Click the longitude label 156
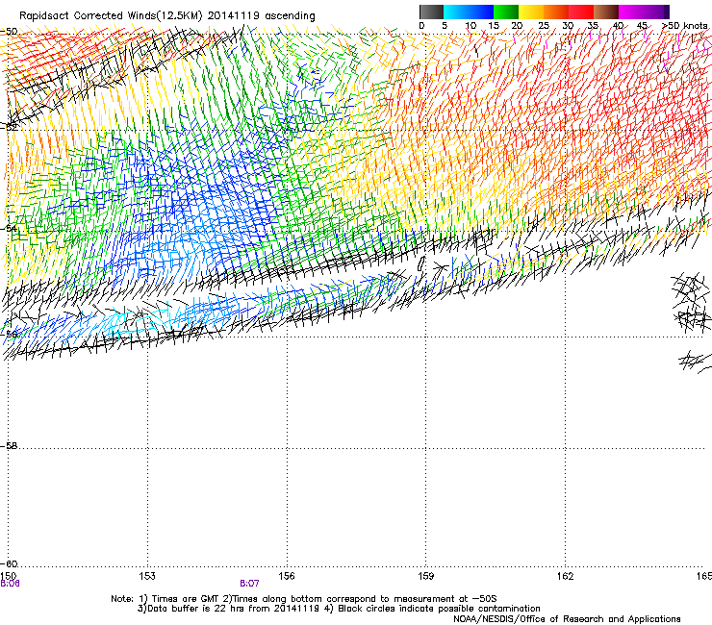Screen dimensions: 712x625 [287, 576]
